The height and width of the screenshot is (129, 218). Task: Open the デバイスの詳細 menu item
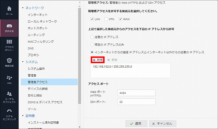click(37, 89)
